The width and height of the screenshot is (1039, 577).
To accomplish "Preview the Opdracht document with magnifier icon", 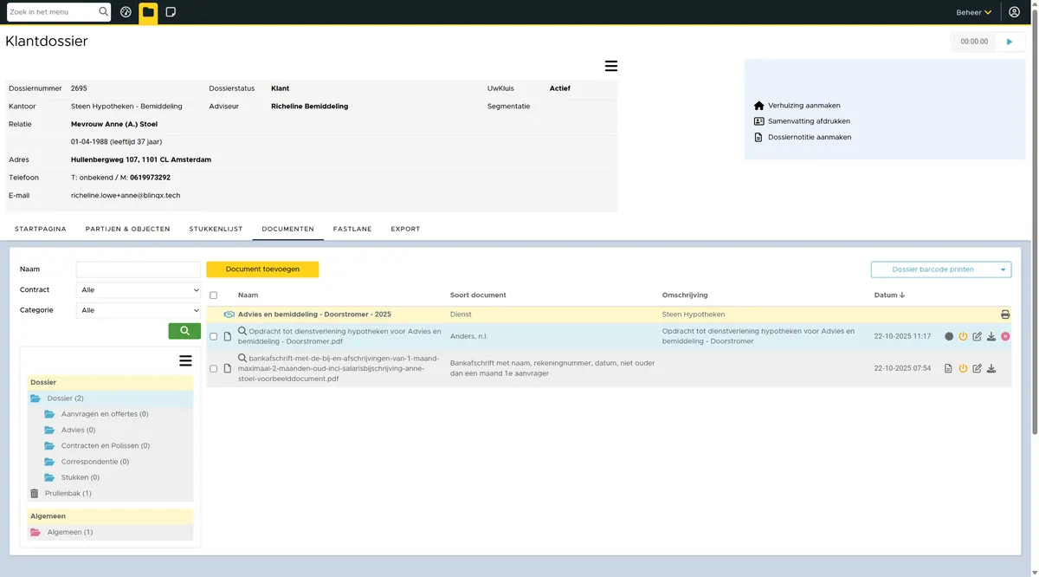I will (242, 331).
